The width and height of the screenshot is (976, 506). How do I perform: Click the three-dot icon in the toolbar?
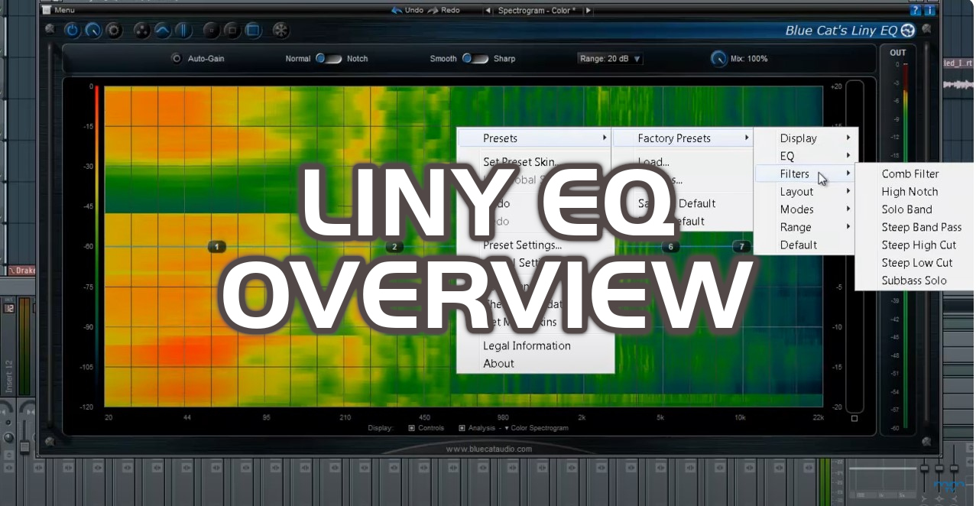142,31
